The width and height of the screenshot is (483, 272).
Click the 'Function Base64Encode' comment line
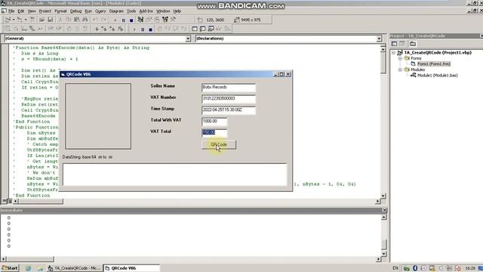click(81, 48)
